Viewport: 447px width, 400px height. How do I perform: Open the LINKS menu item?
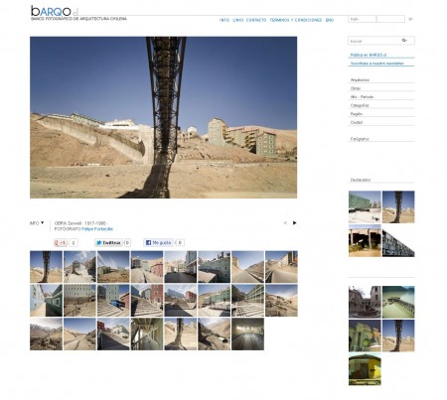[237, 20]
